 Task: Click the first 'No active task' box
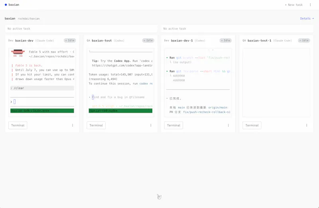pos(81,29)
